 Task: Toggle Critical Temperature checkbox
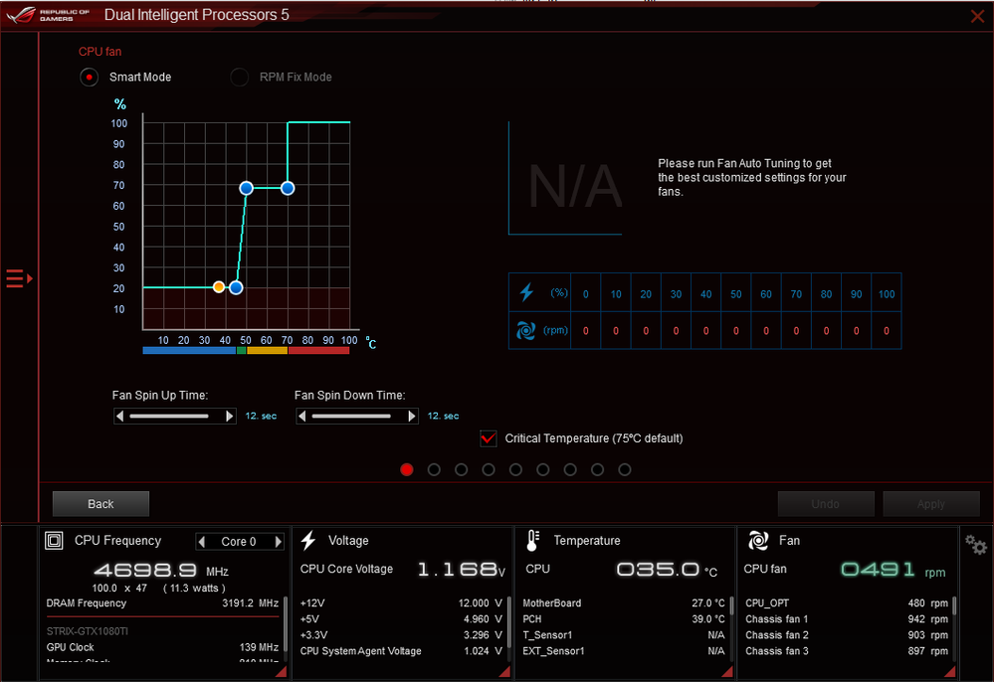(x=489, y=438)
